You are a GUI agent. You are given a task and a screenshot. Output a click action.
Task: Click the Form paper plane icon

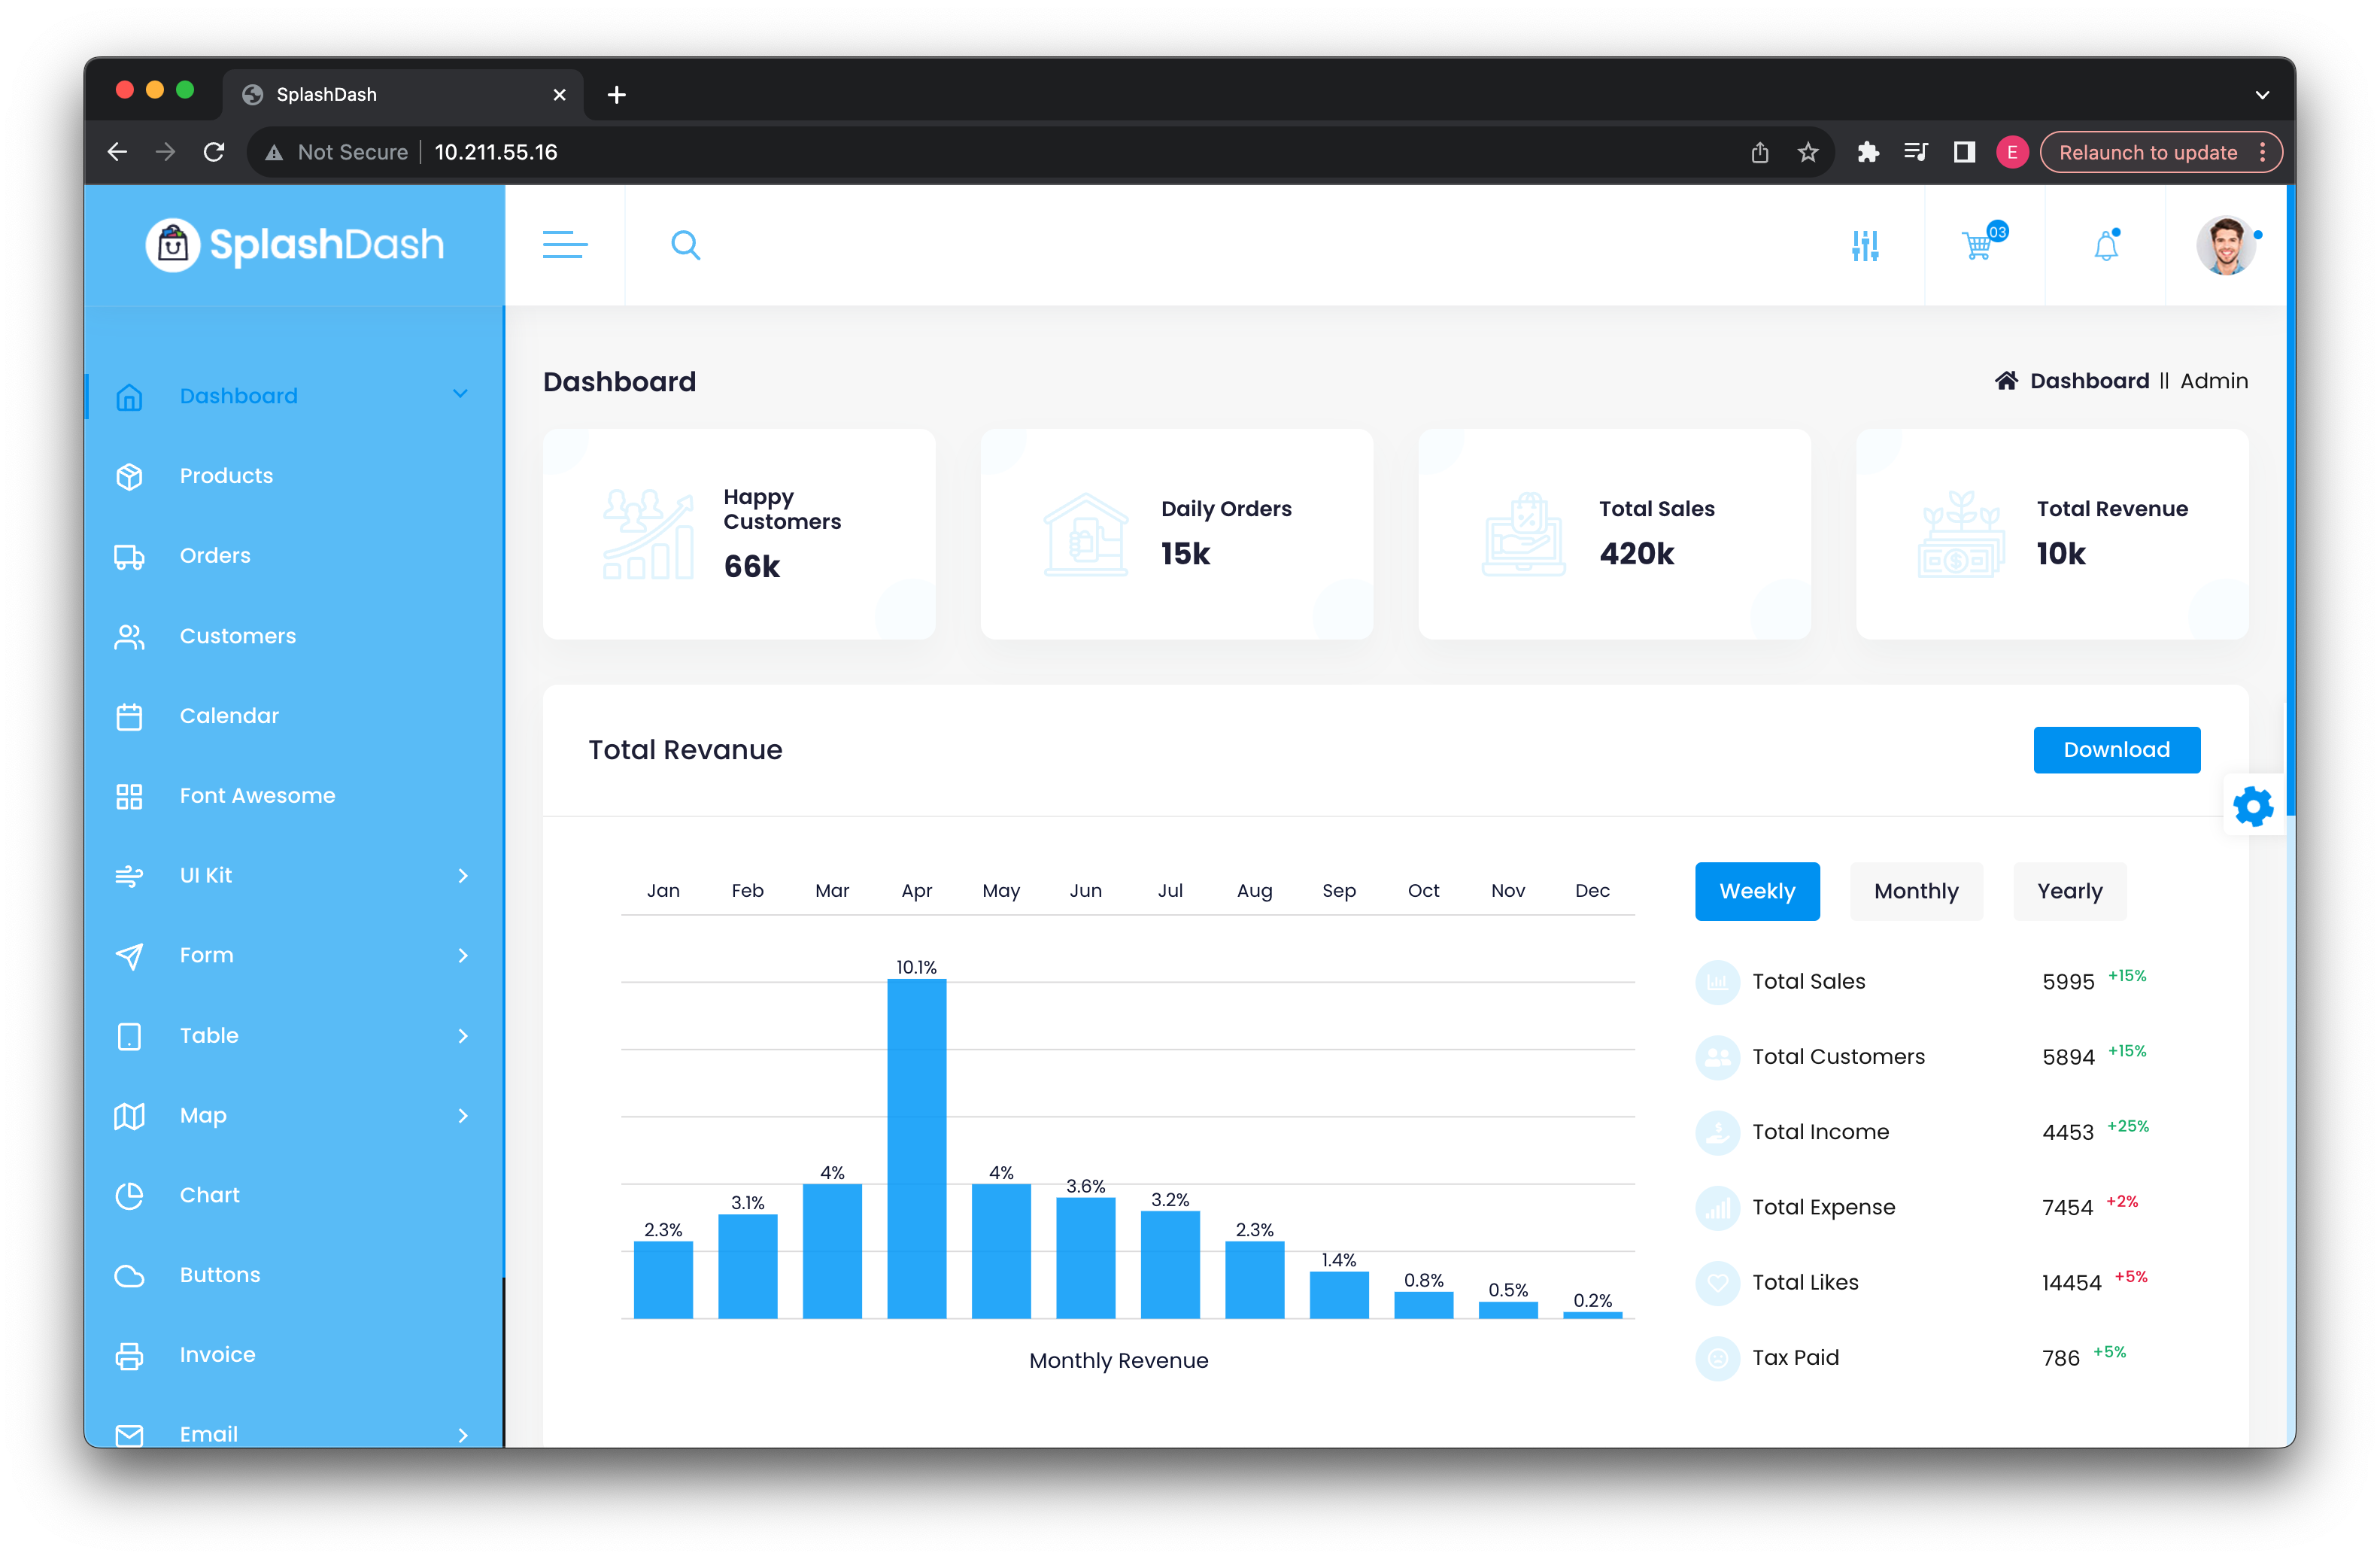129,956
